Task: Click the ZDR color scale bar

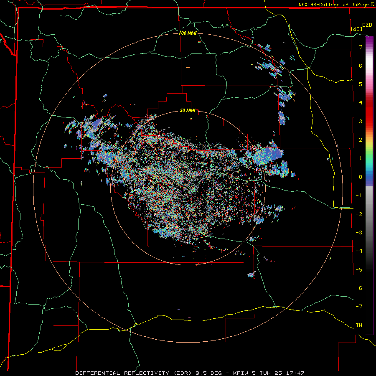Action: point(369,185)
